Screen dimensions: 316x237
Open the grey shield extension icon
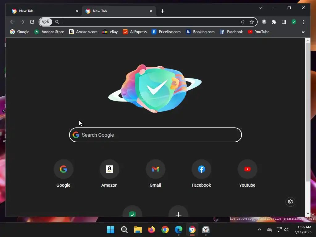click(264, 22)
